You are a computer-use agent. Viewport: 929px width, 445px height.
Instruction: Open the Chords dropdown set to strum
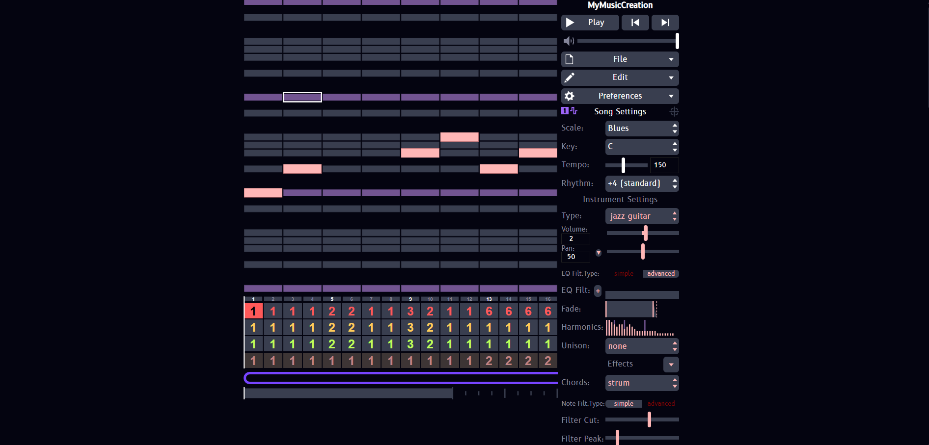(642, 383)
